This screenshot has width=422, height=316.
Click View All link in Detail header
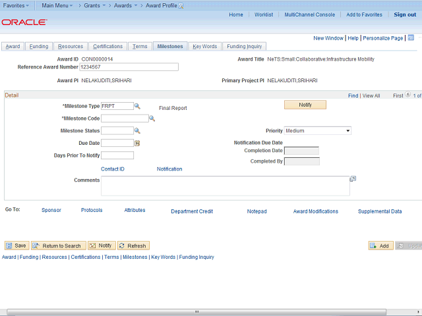tap(371, 95)
